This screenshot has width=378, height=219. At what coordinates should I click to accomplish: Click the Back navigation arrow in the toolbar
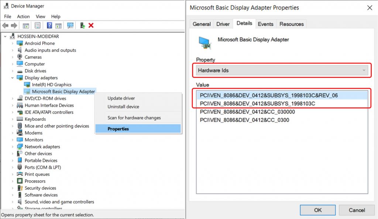pyautogui.click(x=5, y=25)
